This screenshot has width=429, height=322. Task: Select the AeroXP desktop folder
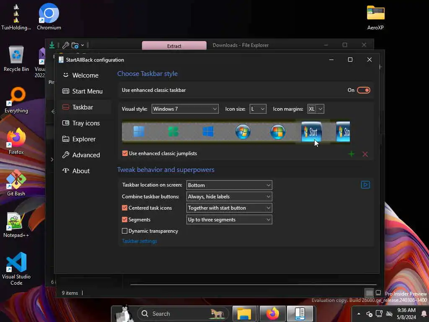375,17
